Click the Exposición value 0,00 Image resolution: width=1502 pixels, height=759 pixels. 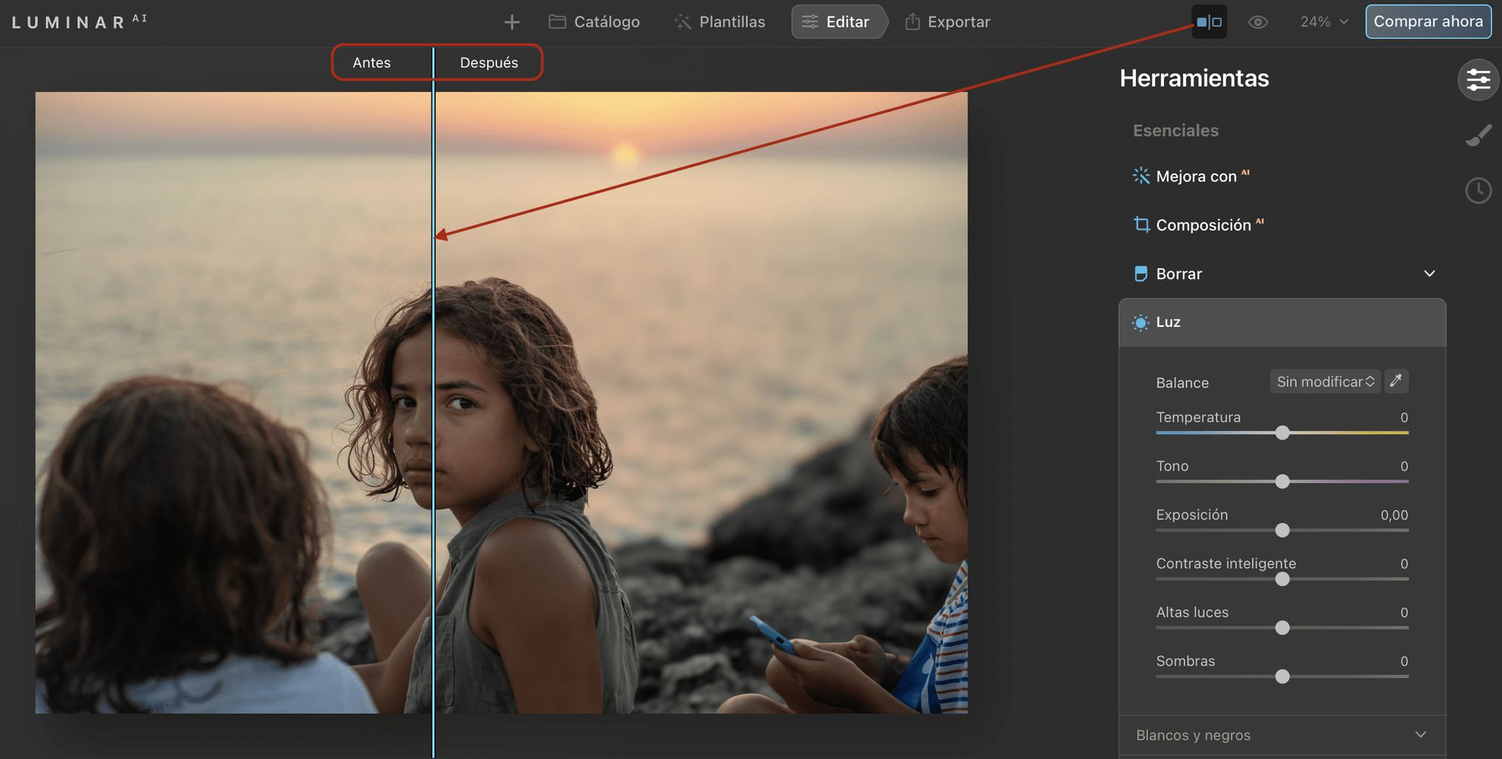click(1394, 515)
